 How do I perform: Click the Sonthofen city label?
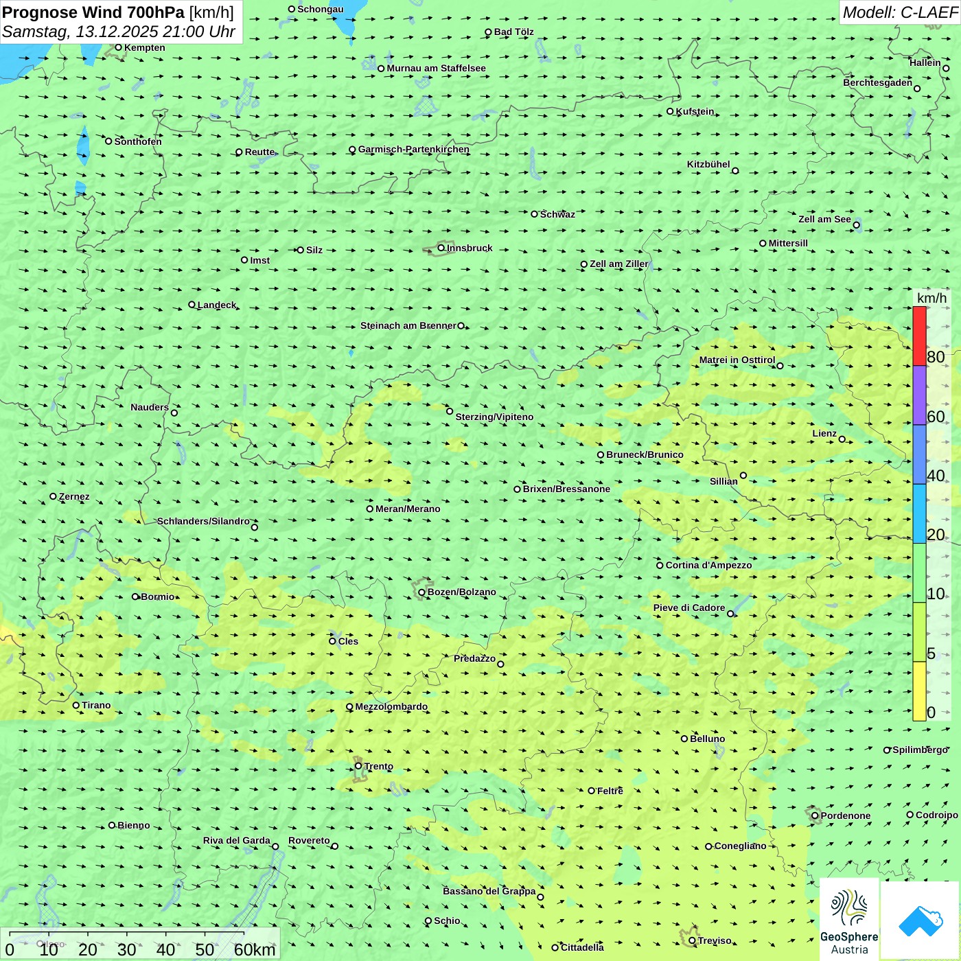click(138, 141)
